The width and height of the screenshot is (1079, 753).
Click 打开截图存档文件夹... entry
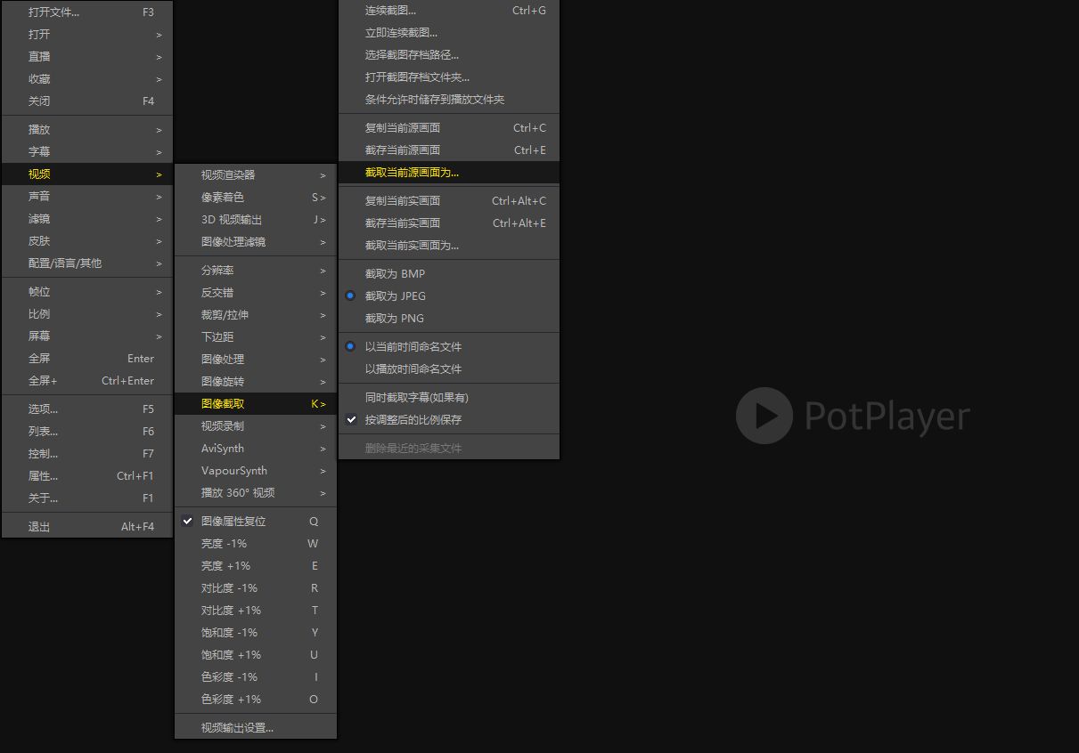[x=449, y=77]
